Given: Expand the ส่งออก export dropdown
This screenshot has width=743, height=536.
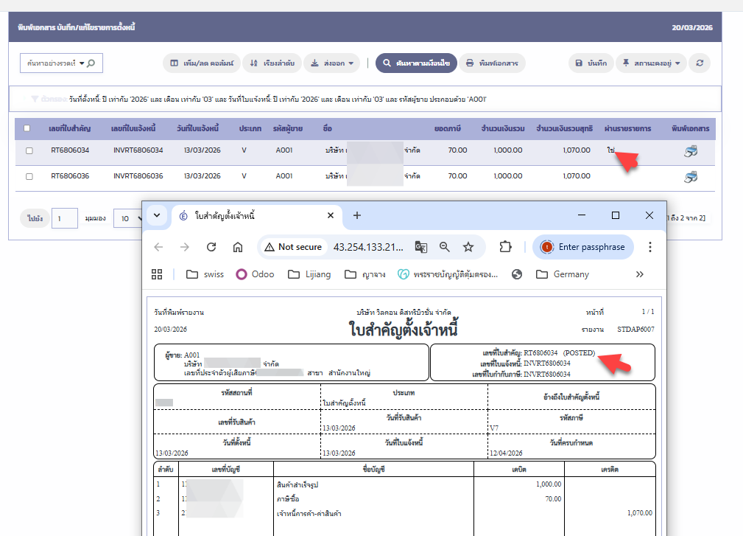Looking at the screenshot, I should (x=332, y=63).
